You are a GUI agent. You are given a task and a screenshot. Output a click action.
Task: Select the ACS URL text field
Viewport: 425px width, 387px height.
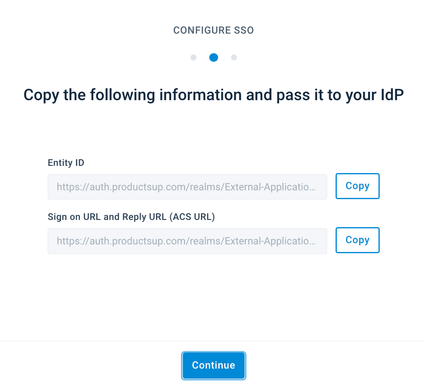(x=187, y=241)
